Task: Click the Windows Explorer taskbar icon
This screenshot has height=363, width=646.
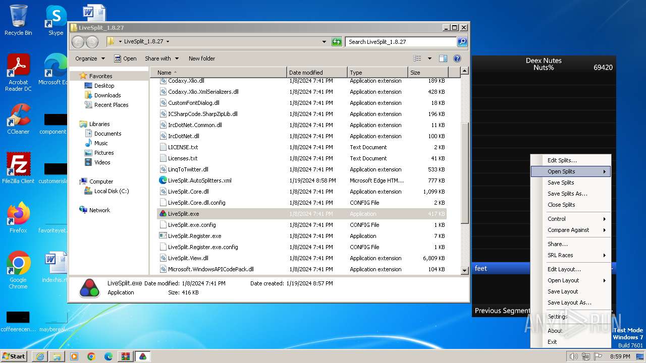Action: [x=57, y=356]
